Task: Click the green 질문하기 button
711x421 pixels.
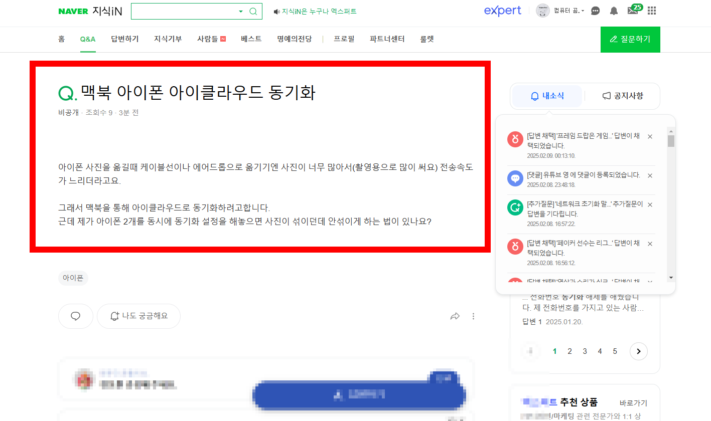Action: coord(630,39)
